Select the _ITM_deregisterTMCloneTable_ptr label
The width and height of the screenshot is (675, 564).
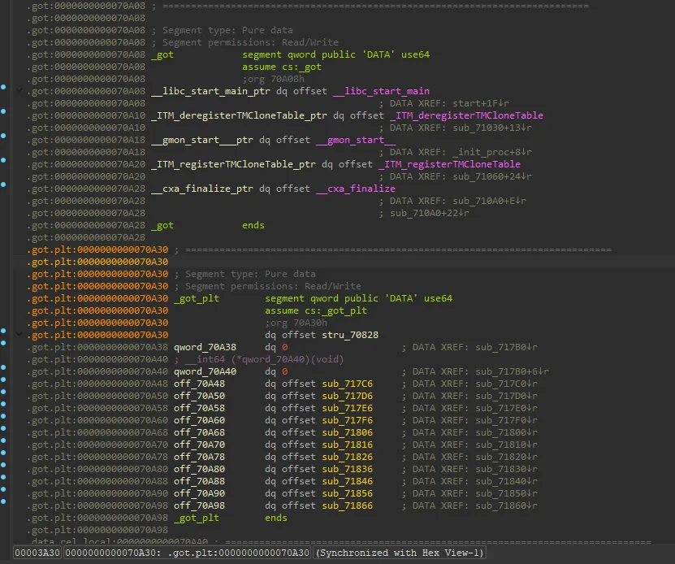click(x=239, y=115)
